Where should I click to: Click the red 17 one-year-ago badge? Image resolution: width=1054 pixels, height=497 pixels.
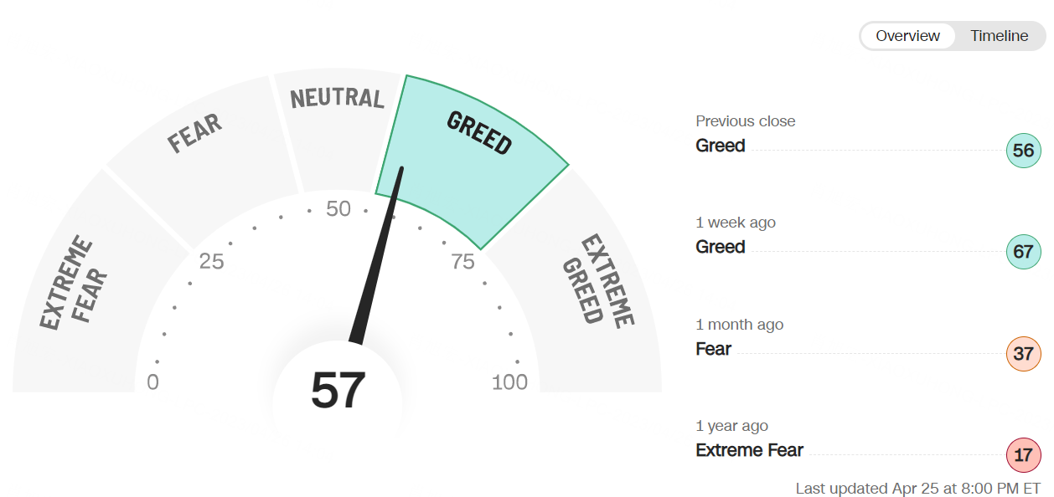click(1023, 456)
